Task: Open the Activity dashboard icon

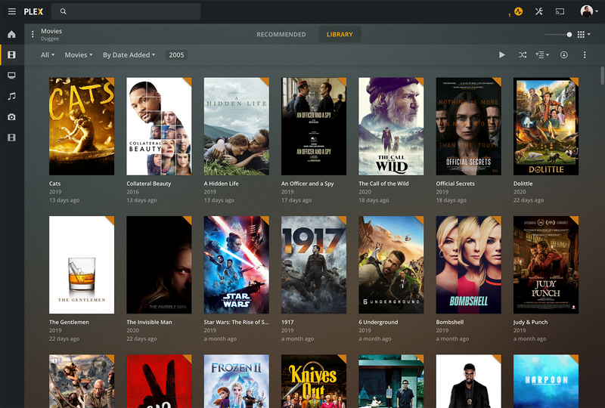Action: (x=518, y=11)
